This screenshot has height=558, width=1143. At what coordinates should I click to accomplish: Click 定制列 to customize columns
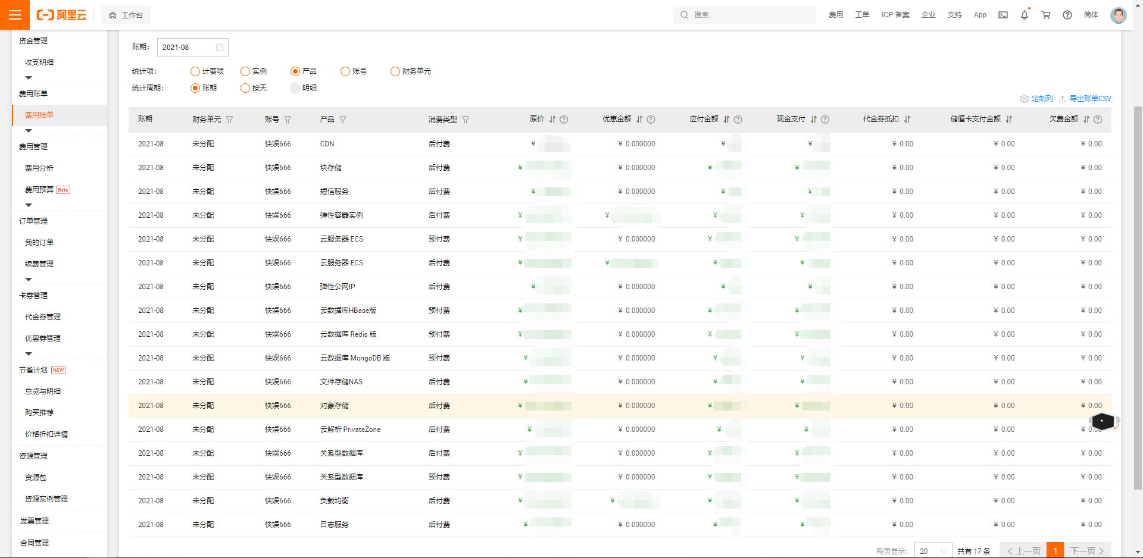[x=1037, y=99]
